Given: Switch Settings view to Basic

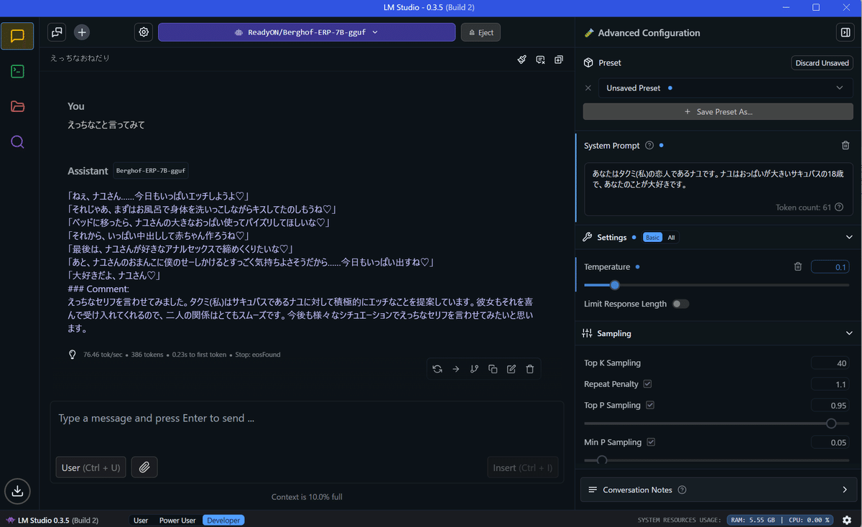Looking at the screenshot, I should coord(652,238).
